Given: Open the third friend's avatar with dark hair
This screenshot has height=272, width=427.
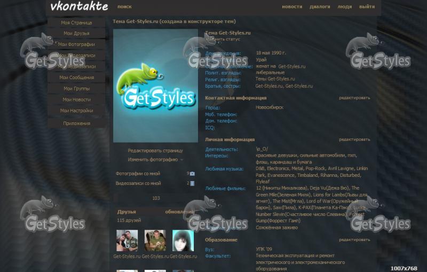Looking at the screenshot, I should pyautogui.click(x=183, y=240).
